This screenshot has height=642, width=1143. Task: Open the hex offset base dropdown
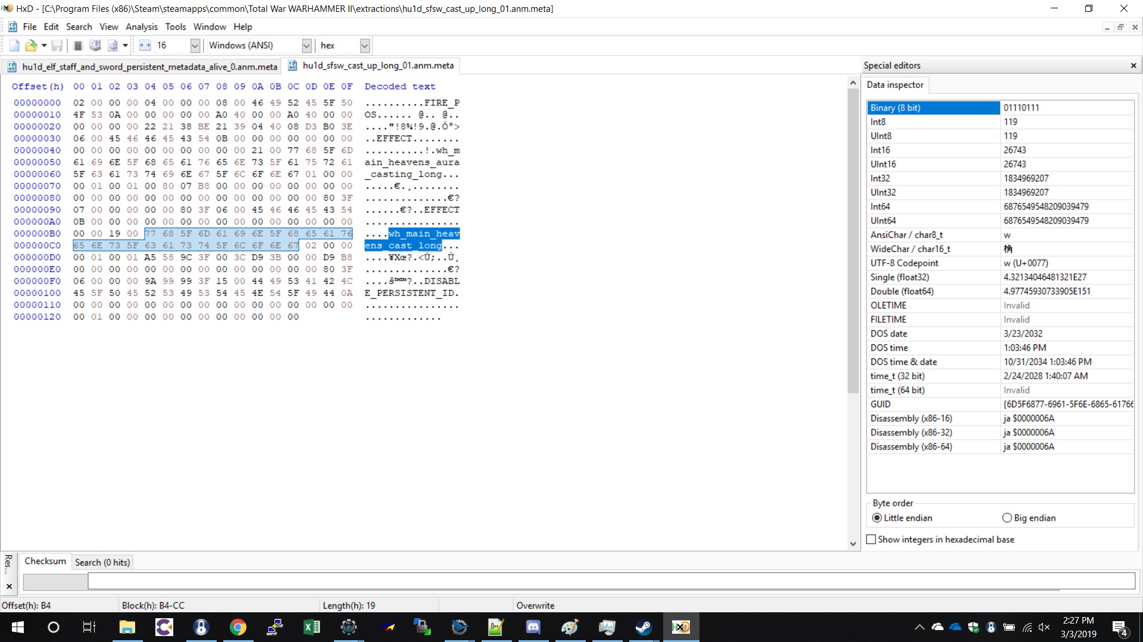(365, 45)
